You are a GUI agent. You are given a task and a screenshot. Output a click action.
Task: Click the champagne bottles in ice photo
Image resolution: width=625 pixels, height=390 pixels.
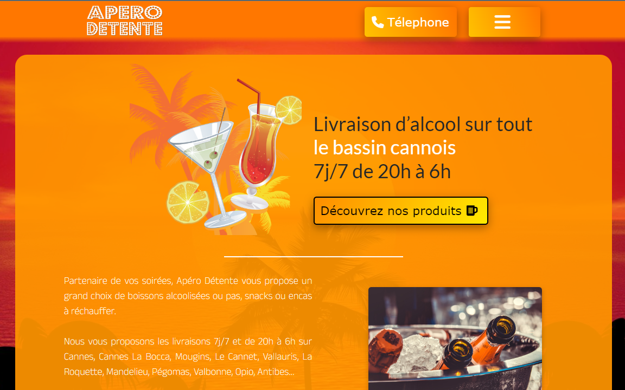pyautogui.click(x=455, y=338)
